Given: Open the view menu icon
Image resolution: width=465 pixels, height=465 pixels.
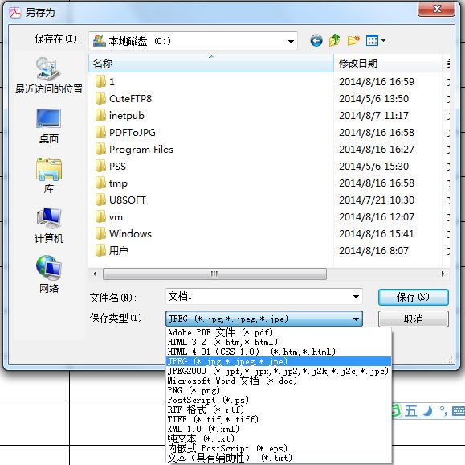Looking at the screenshot, I should (x=372, y=40).
